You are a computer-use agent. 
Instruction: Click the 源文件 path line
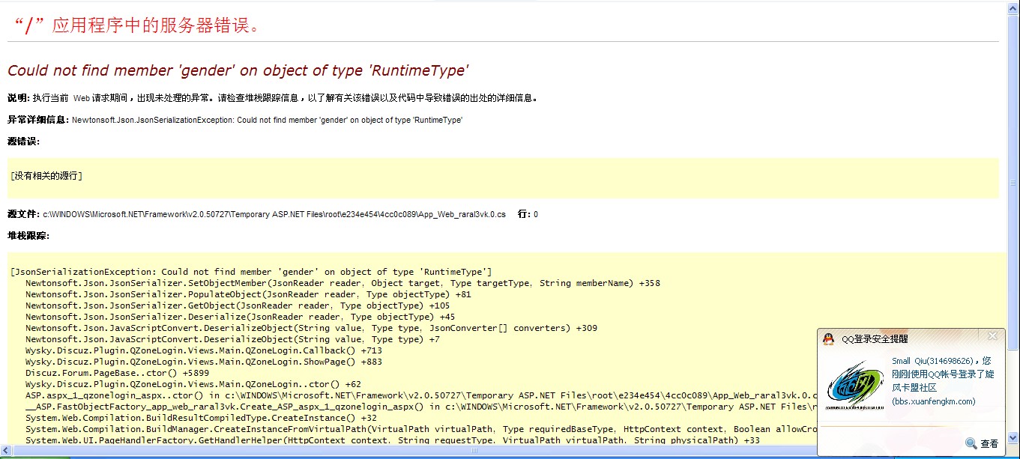point(256,214)
